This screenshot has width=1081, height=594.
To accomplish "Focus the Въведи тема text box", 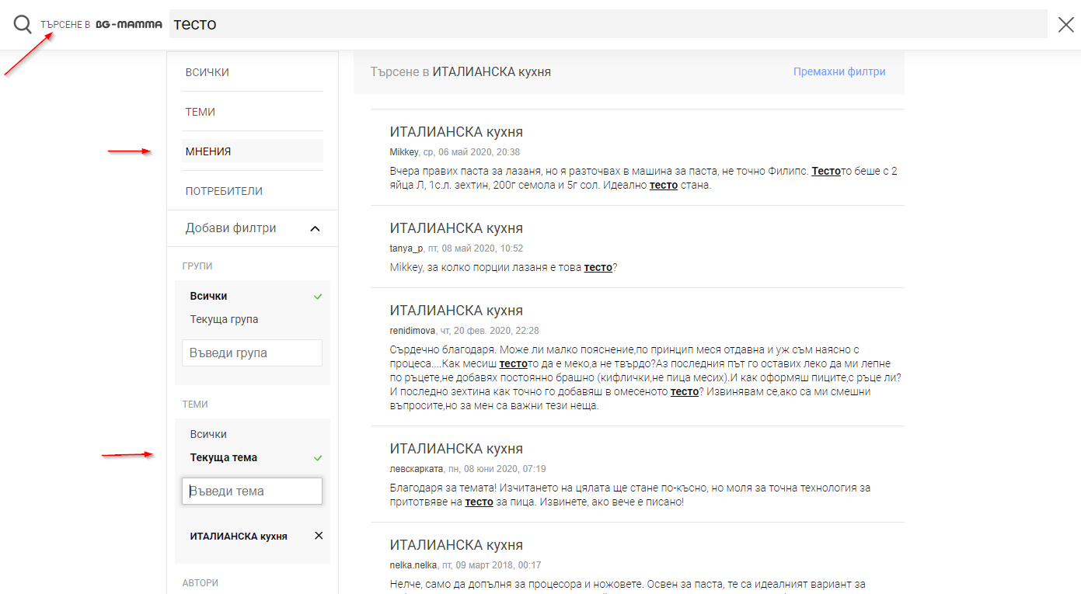I will 252,491.
